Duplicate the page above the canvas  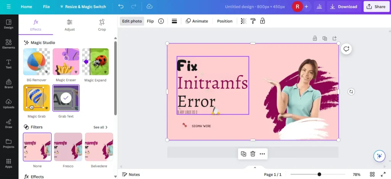click(325, 39)
